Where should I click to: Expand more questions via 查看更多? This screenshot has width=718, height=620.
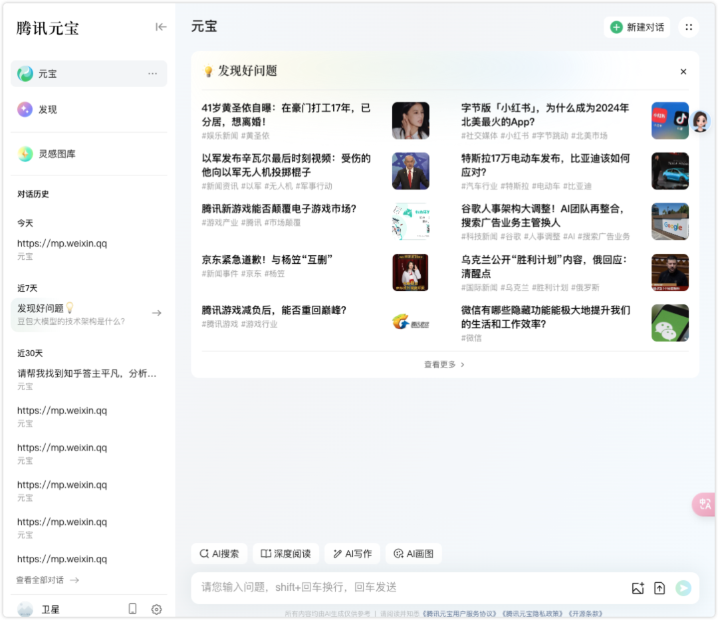pos(443,364)
